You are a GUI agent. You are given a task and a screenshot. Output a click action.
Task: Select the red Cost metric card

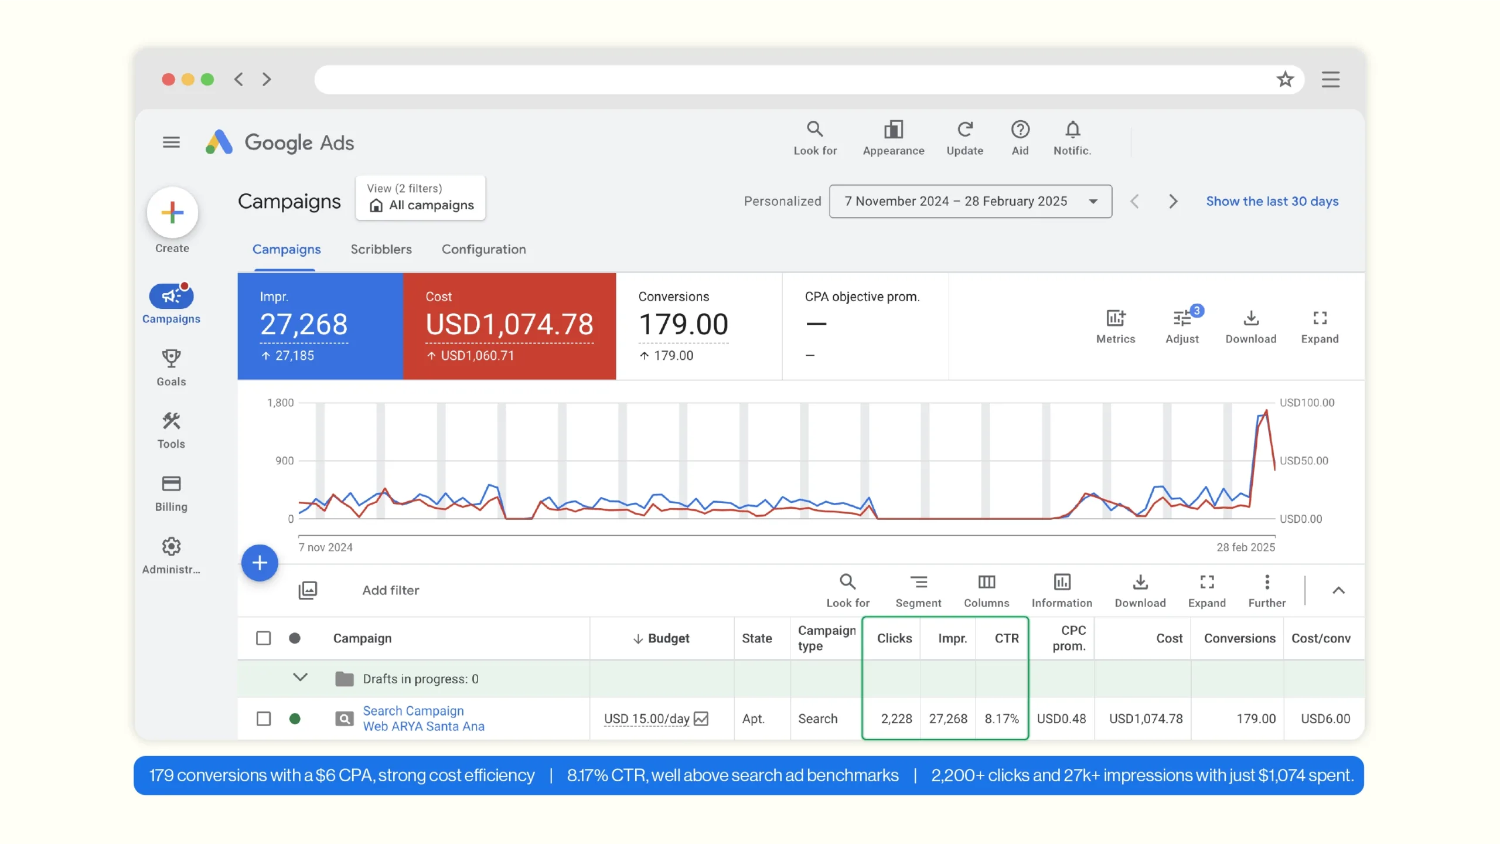click(509, 326)
